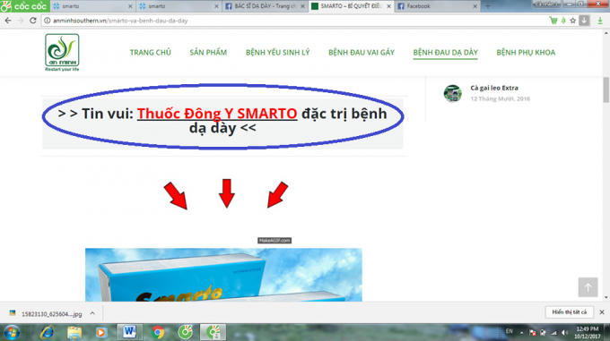Image resolution: width=610 pixels, height=341 pixels.
Task: Open a new tab
Action: [487, 6]
